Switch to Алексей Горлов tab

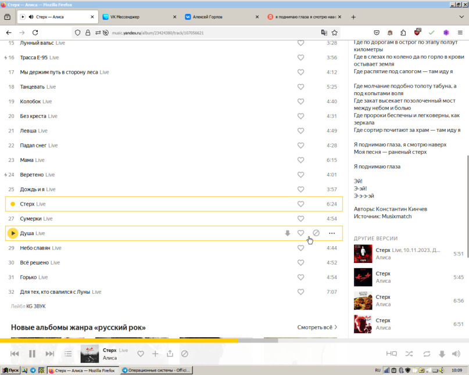coord(221,17)
